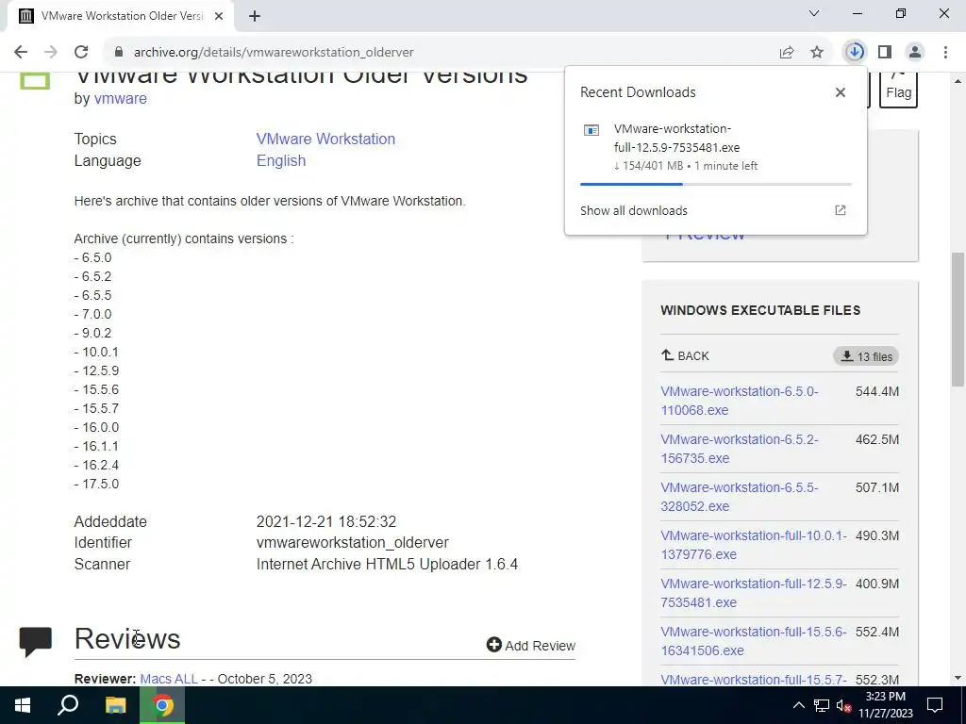
Task: Go BACK in the file list
Action: (685, 355)
